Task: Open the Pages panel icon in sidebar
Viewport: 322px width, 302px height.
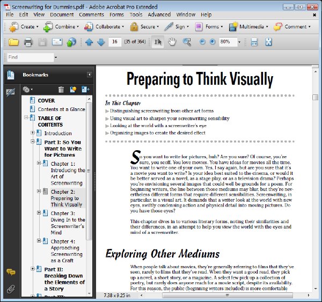Action: pos(11,75)
